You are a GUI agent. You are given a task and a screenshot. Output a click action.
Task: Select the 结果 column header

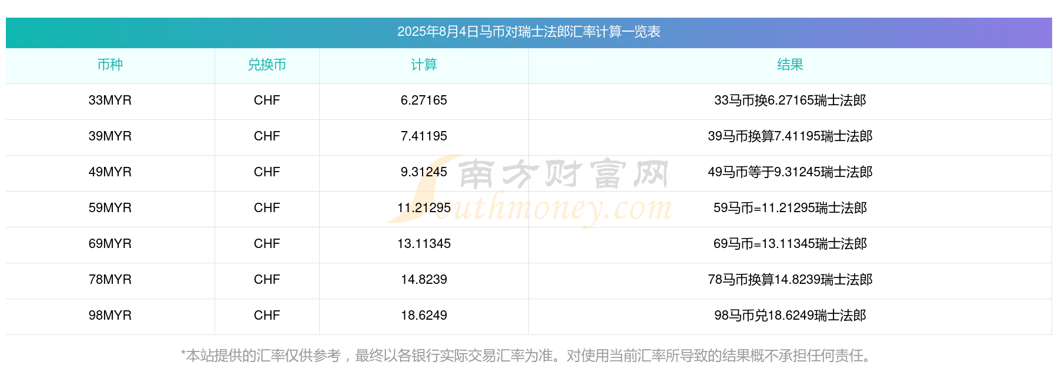[x=790, y=65]
